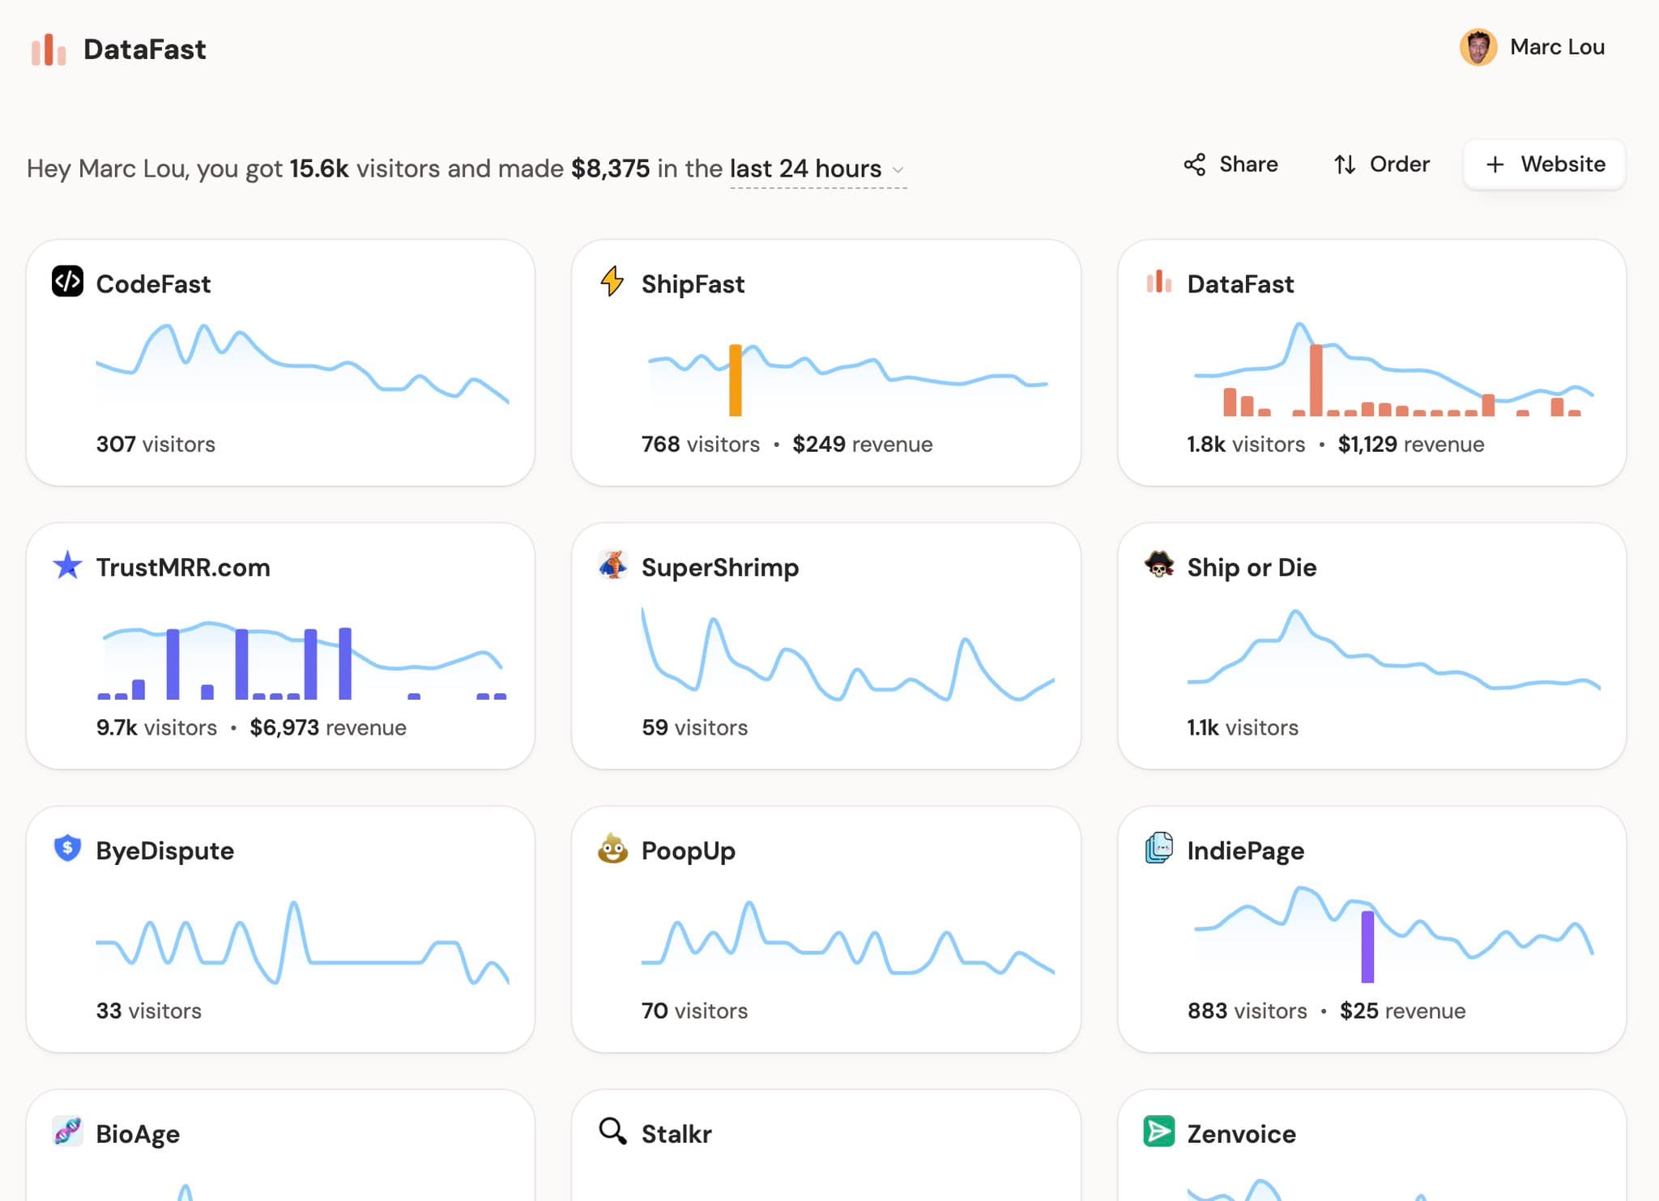
Task: Click the DataFast logo icon in header
Action: click(49, 49)
